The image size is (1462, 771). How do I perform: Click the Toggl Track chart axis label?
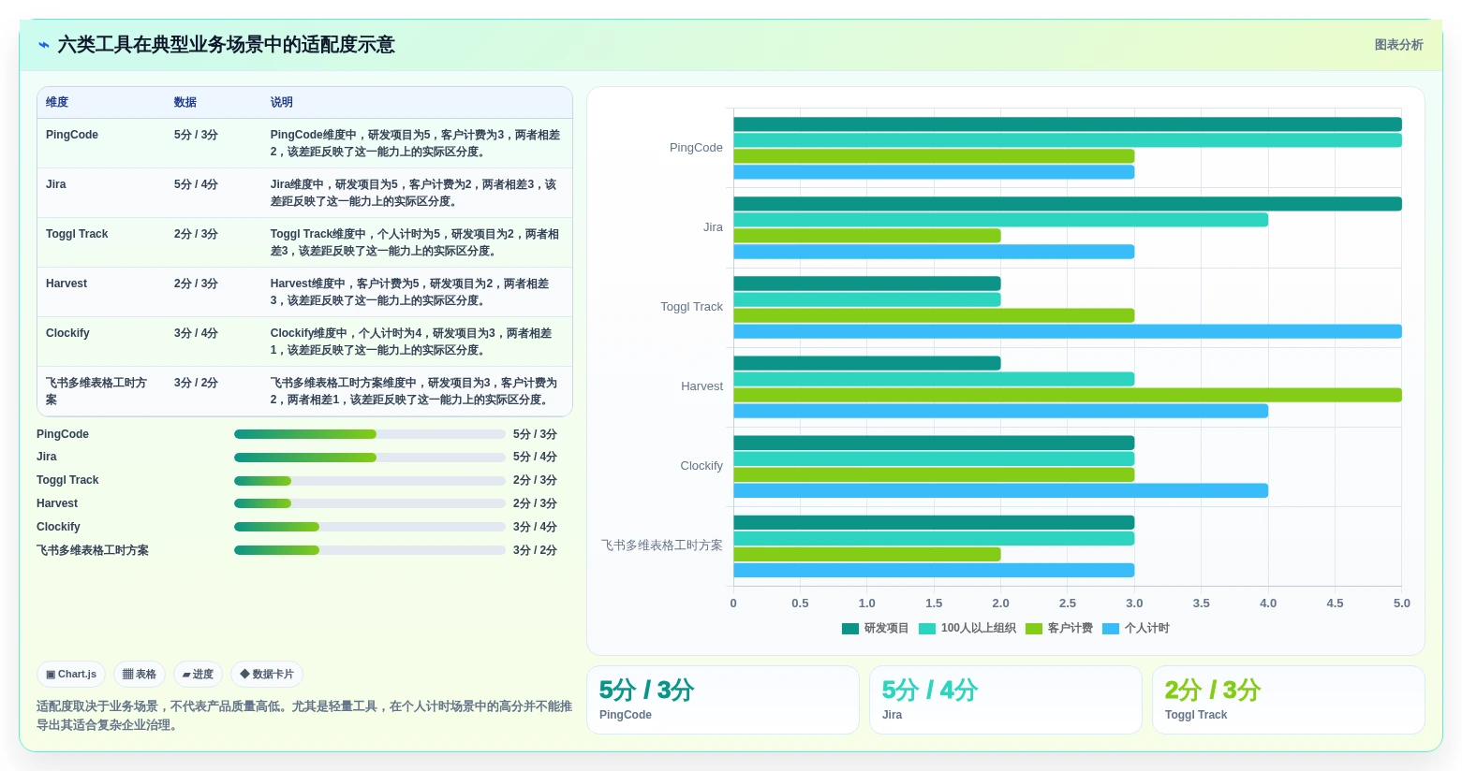pyautogui.click(x=691, y=307)
